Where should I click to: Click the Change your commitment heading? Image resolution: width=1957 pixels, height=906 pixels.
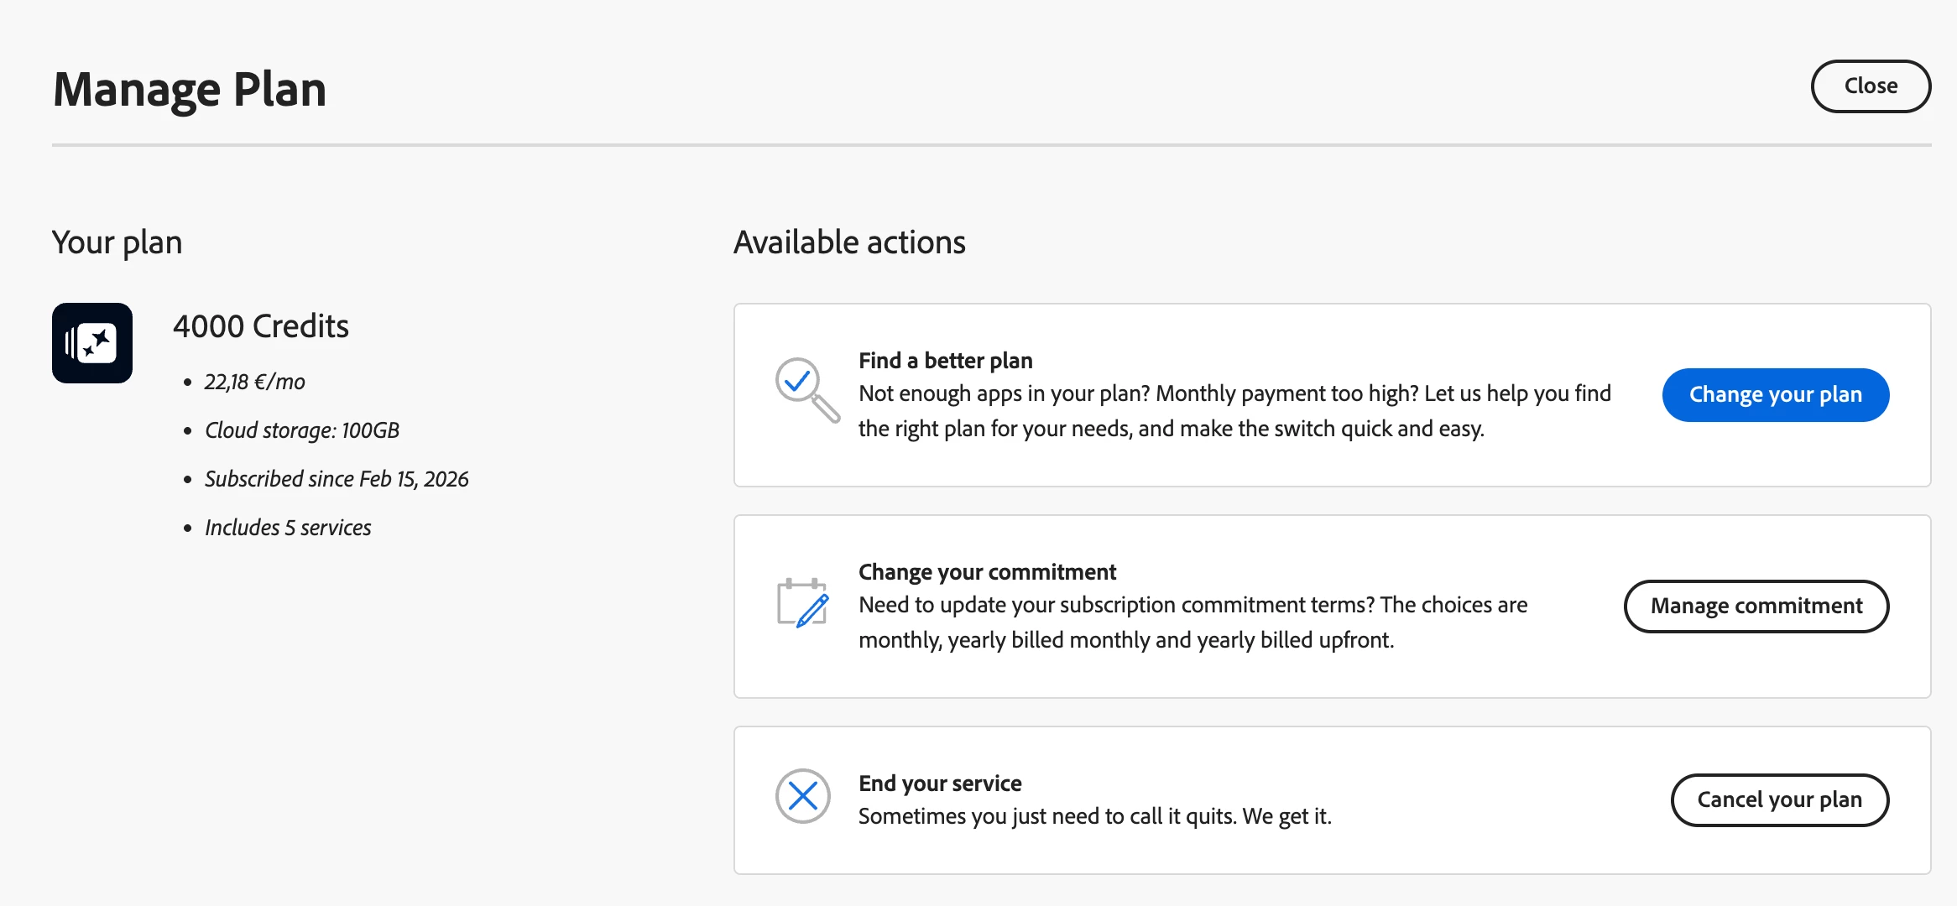coord(987,572)
